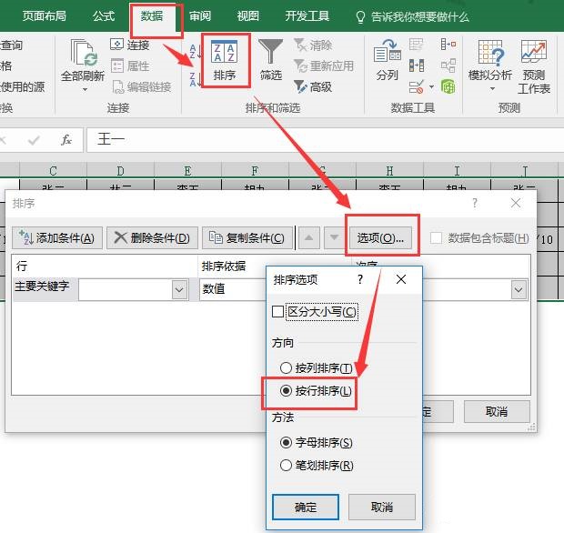This screenshot has width=564, height=533.
Task: Open the Review (审阅) ribbon tab
Action: pos(200,16)
